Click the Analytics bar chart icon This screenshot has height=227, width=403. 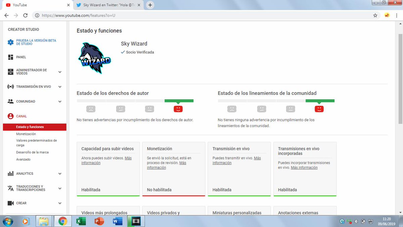click(10, 174)
